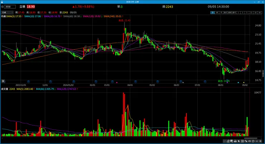Click the lowest price 14.85 marker label
Image resolution: width=265 pixels, height=144 pixels.
coord(224,81)
